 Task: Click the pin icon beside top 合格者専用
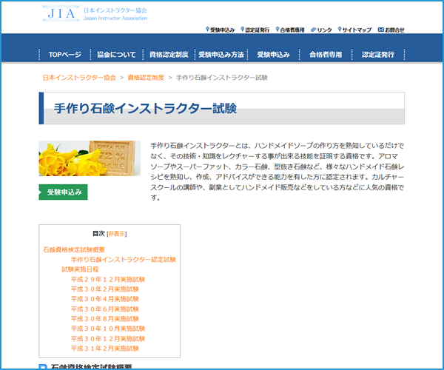277,30
